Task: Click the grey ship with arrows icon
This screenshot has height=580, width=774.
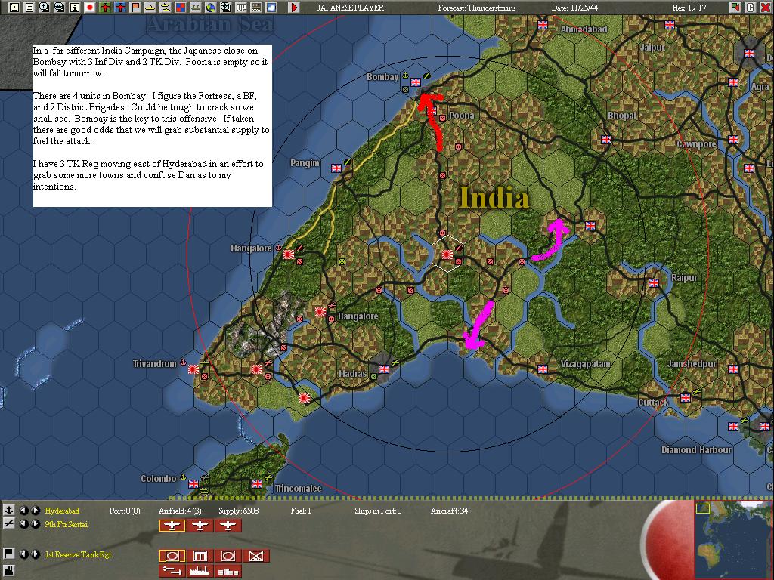Action: point(196,7)
